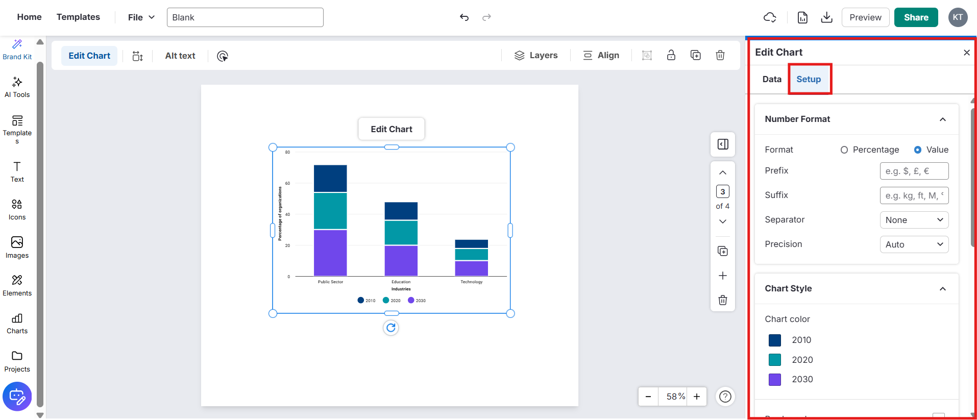
Task: Add a new page with plus icon
Action: (722, 276)
